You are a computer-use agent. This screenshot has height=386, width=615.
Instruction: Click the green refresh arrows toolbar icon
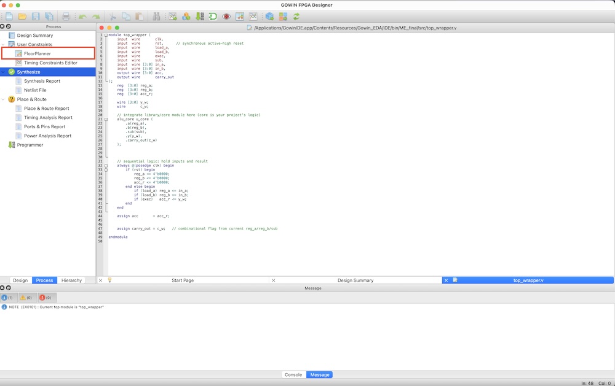point(296,16)
